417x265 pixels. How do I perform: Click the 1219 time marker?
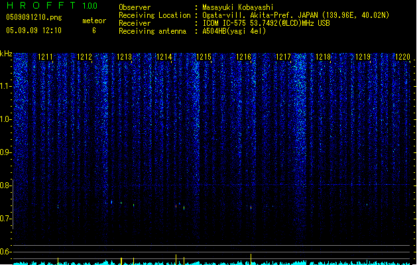coord(363,57)
